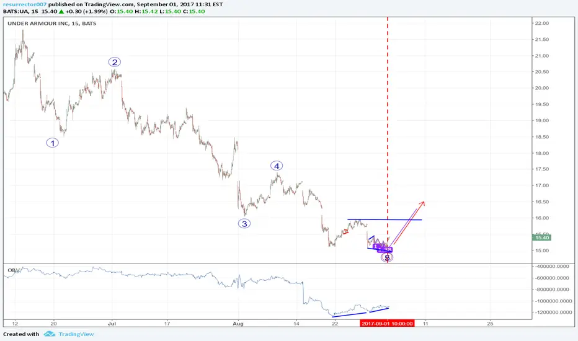This screenshot has height=341, width=578.
Task: Click the -1000000.0000 OBV axis label
Action: click(553, 301)
